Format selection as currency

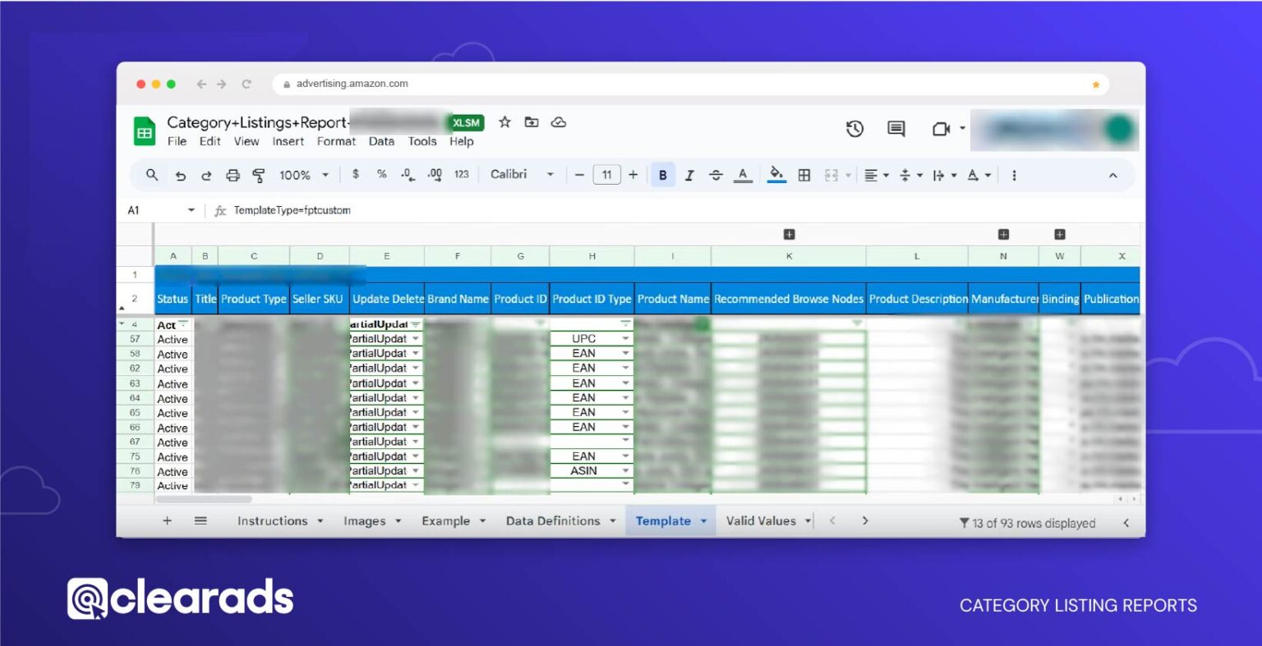coord(355,174)
